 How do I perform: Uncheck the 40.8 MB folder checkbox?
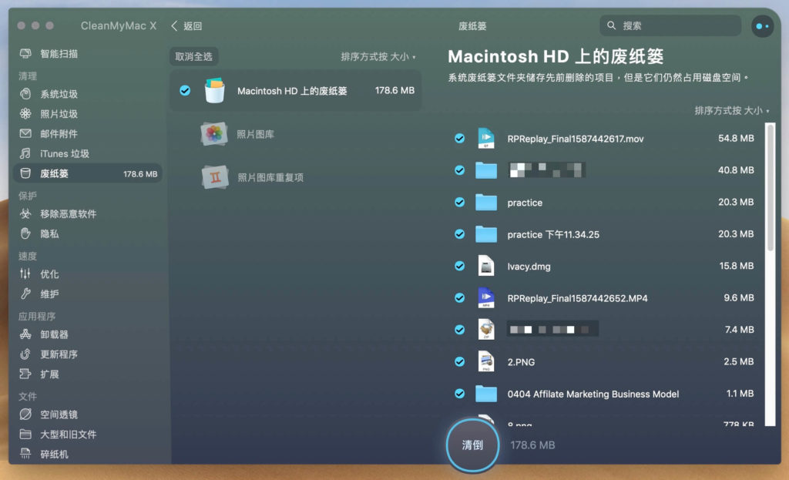(459, 170)
